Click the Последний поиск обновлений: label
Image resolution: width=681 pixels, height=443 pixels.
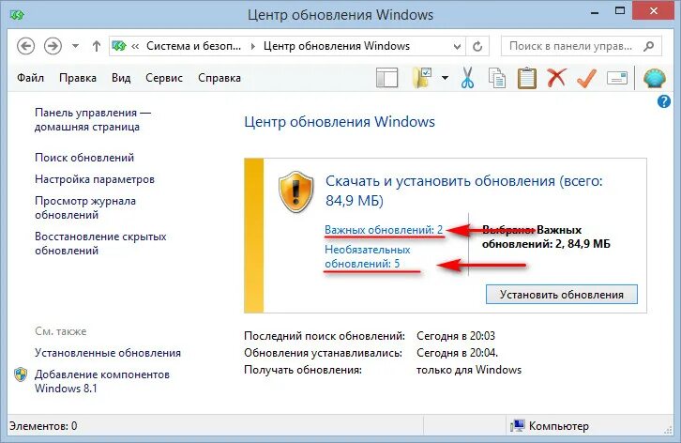(325, 336)
